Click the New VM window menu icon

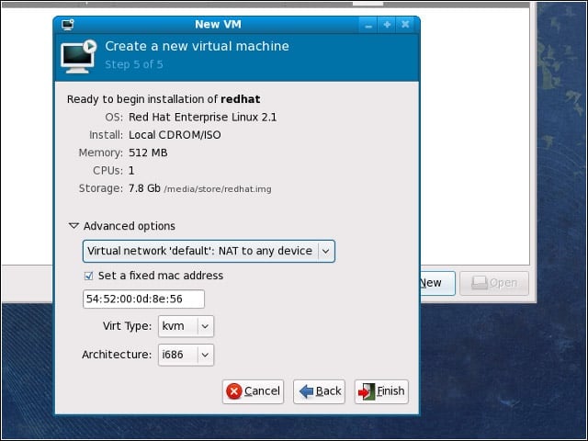68,25
